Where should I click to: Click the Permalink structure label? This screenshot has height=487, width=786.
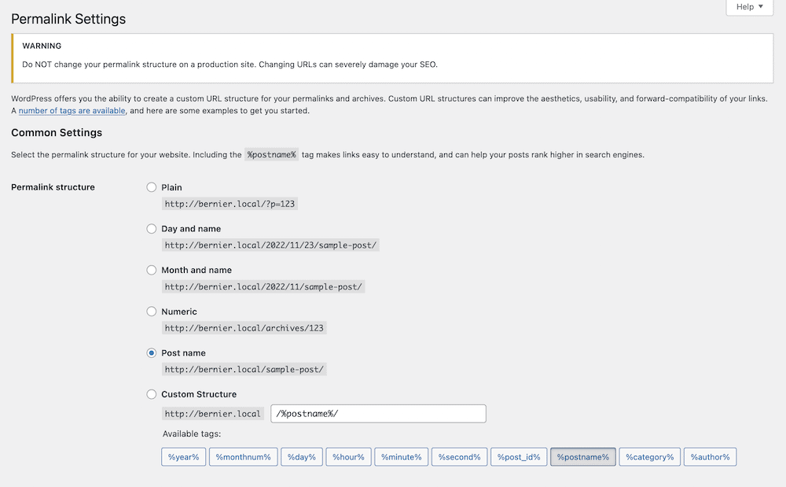53,187
